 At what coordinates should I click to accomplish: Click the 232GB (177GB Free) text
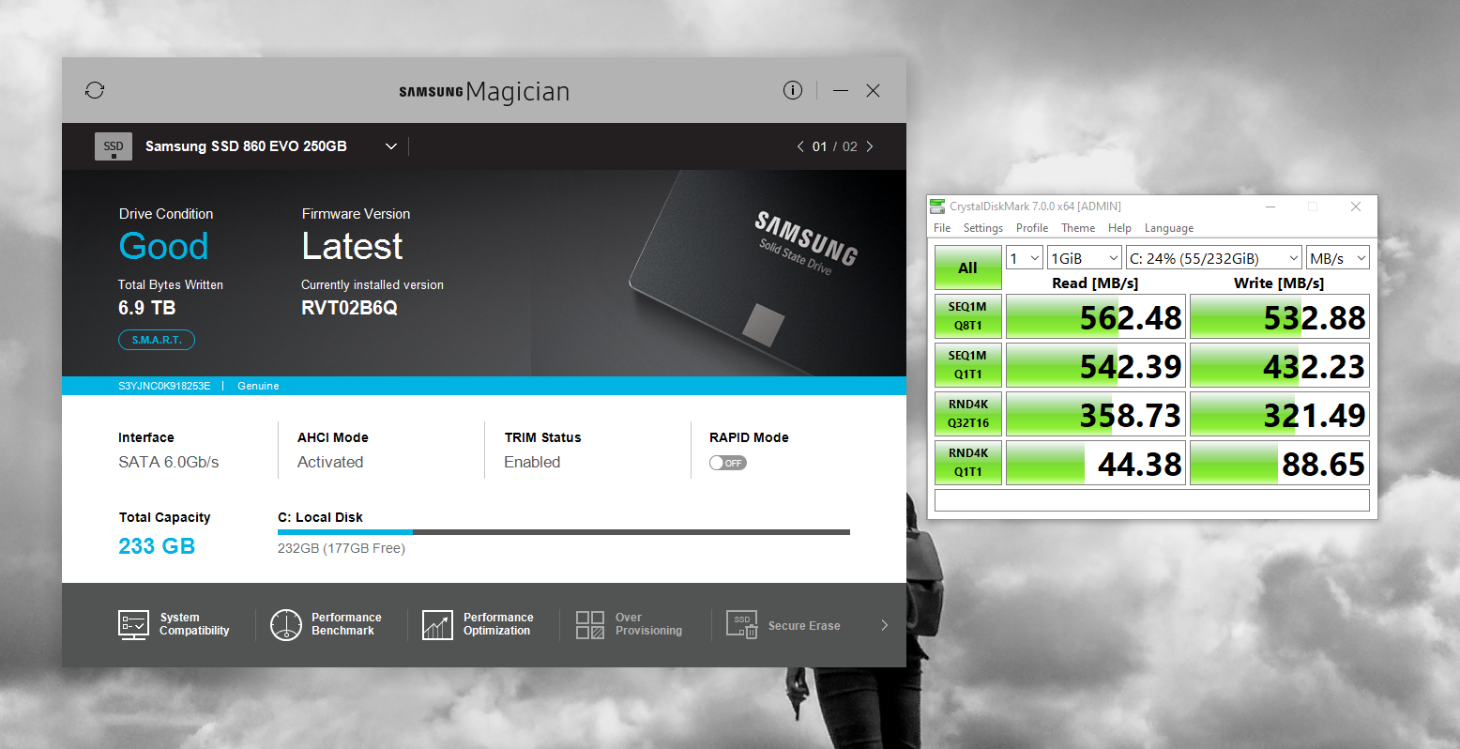342,548
